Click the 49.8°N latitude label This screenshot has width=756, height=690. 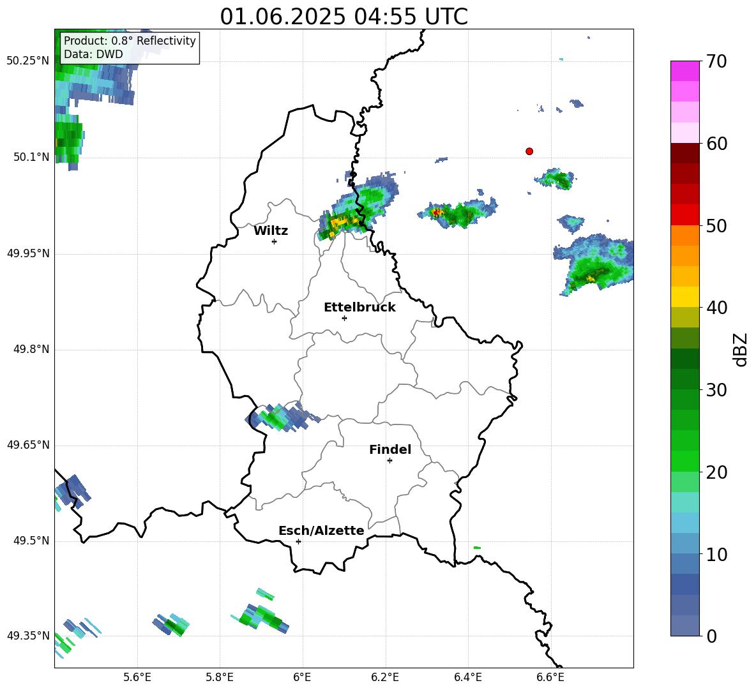pos(31,349)
